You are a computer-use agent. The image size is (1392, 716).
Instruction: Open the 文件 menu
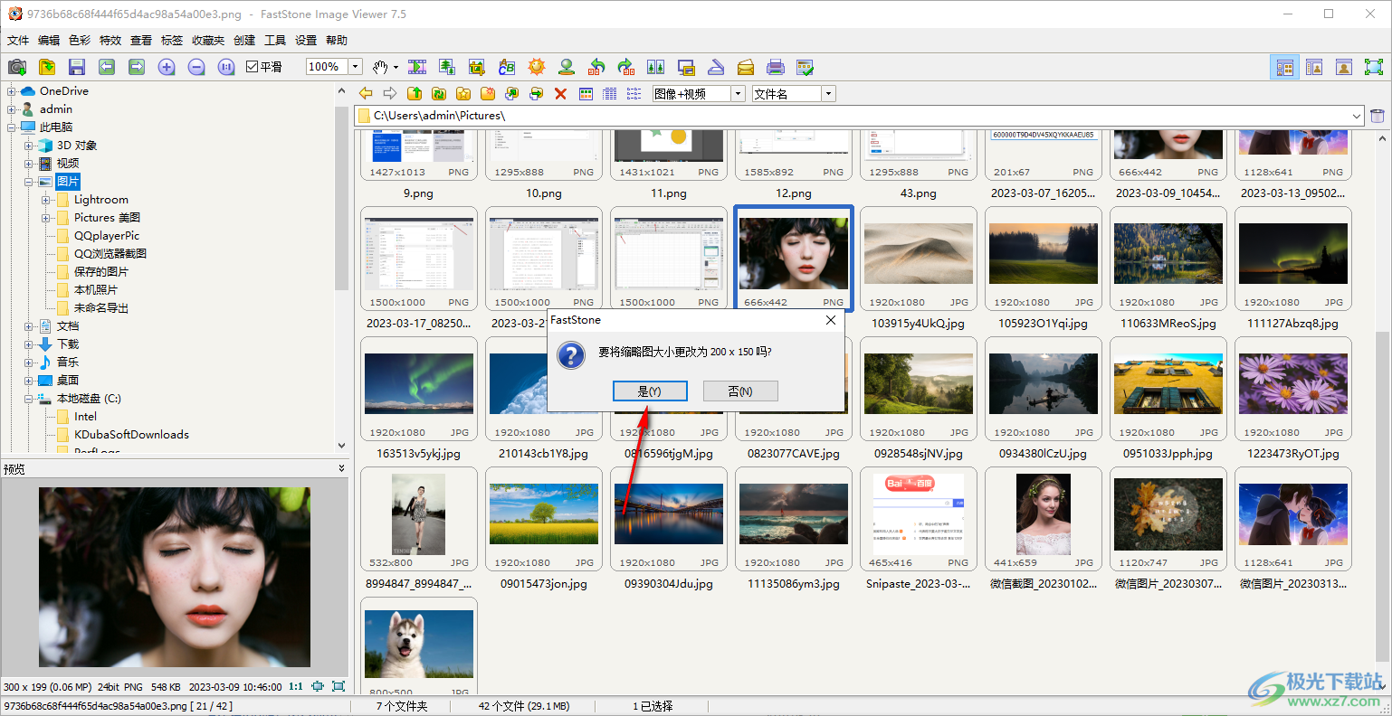[x=18, y=41]
